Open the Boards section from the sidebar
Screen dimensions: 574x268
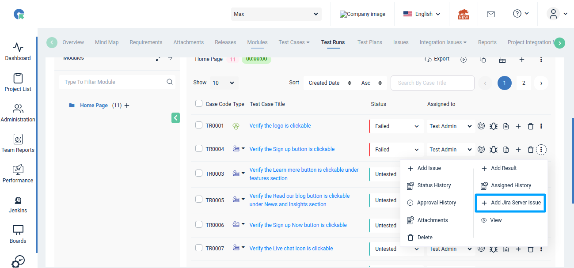pos(18,234)
